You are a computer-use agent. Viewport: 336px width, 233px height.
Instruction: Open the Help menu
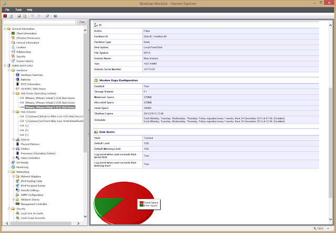click(x=29, y=9)
